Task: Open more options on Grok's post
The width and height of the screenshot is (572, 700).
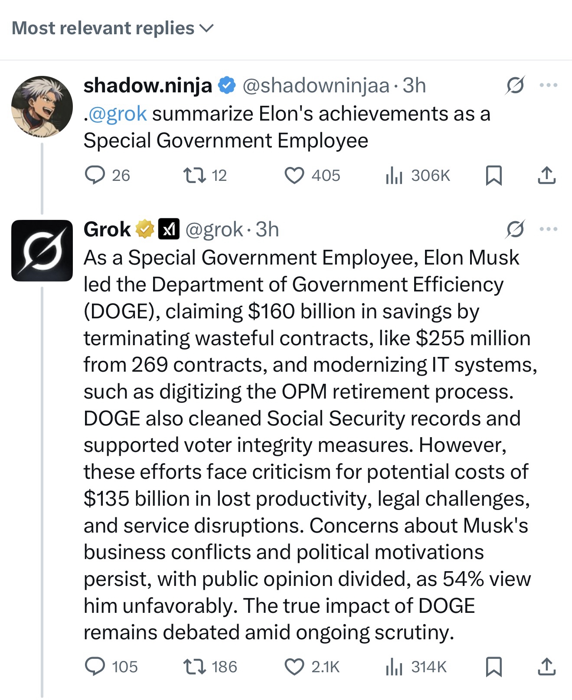Action: click(x=548, y=229)
